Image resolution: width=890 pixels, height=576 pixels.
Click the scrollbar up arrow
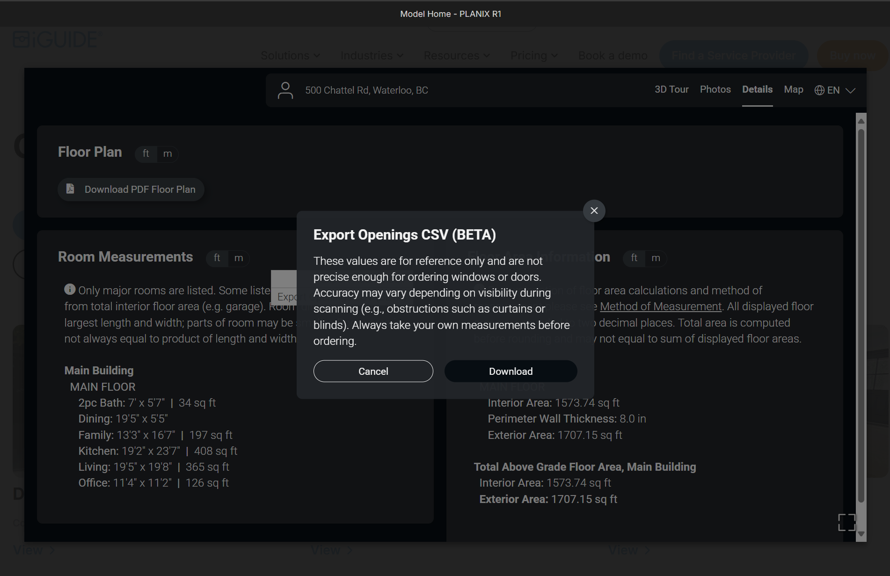pos(861,121)
